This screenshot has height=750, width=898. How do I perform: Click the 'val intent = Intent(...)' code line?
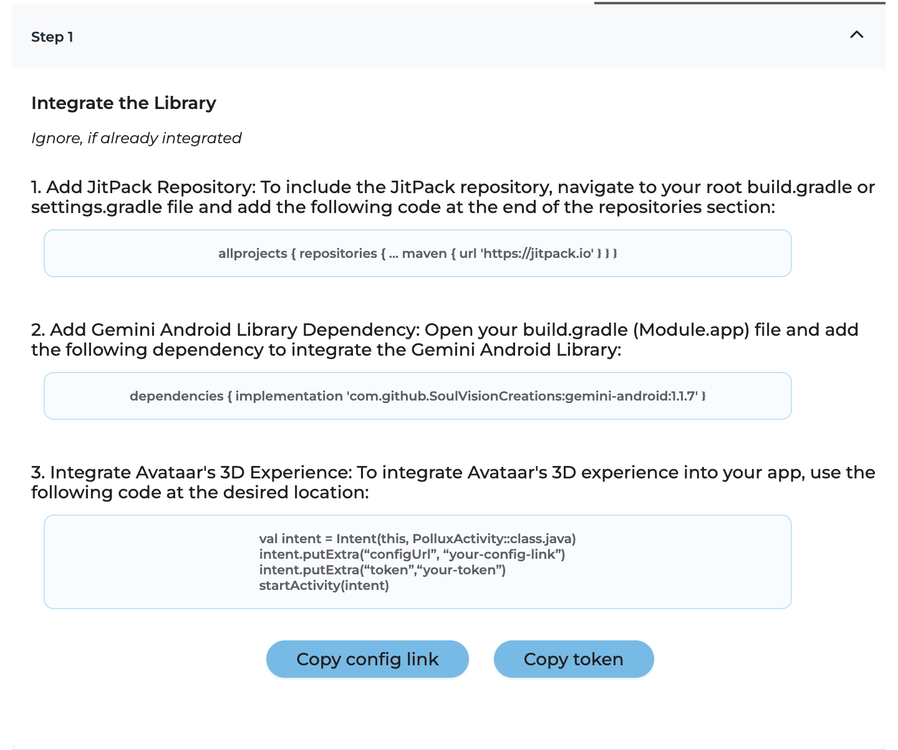[x=417, y=539]
